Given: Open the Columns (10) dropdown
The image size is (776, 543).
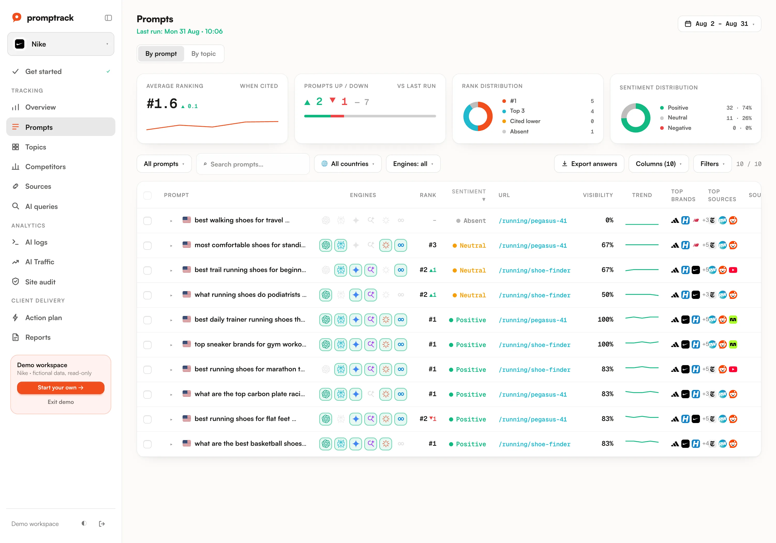Looking at the screenshot, I should (658, 164).
